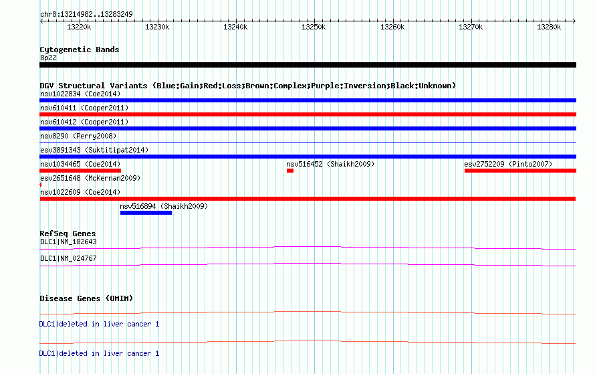The height and width of the screenshot is (374, 595).
Task: Open the nsv1034465 (Coe2014) label
Action: click(x=80, y=164)
